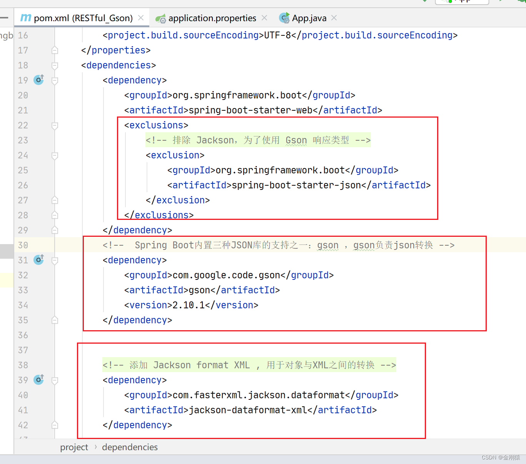Click the application.properties file icon
526x464 pixels.
pyautogui.click(x=161, y=18)
